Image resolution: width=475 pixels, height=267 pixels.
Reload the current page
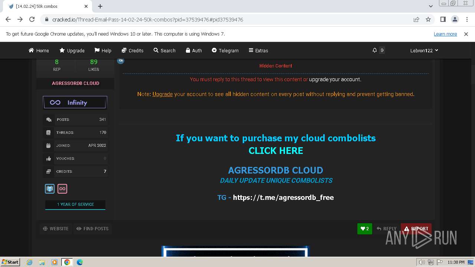point(32,19)
